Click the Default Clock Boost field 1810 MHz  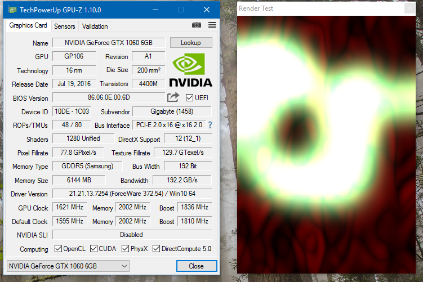tap(195, 221)
